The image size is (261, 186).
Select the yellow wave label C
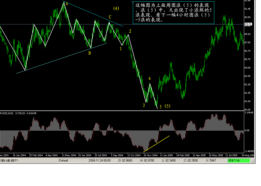click(110, 17)
